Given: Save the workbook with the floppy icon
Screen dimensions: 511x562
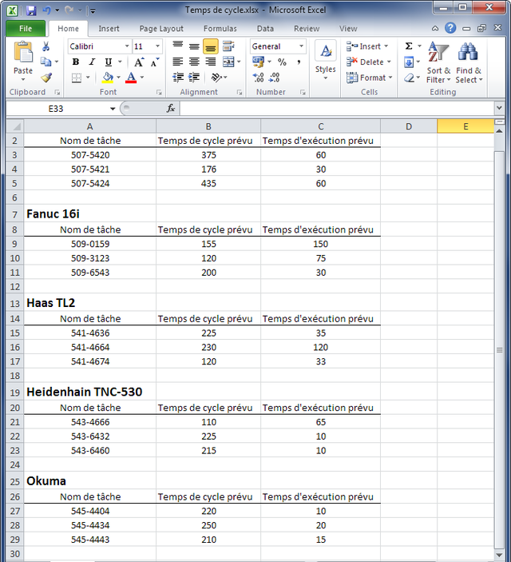Looking at the screenshot, I should pos(31,10).
